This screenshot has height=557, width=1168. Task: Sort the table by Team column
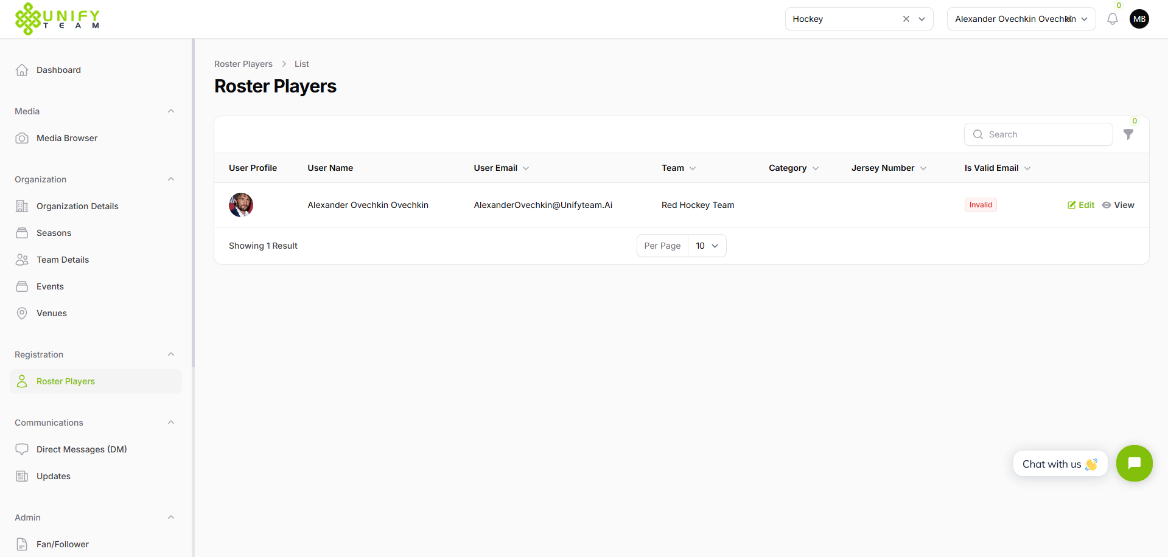pyautogui.click(x=694, y=168)
